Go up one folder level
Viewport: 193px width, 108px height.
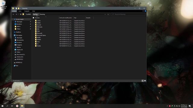[21, 14]
